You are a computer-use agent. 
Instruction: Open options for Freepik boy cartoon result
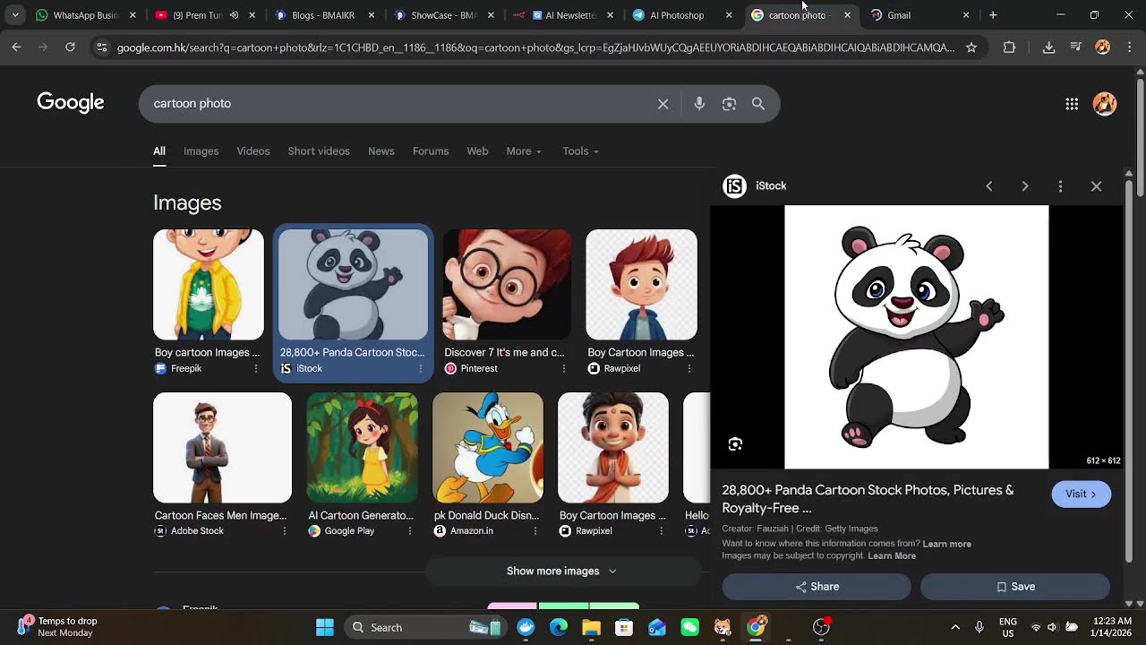[256, 369]
